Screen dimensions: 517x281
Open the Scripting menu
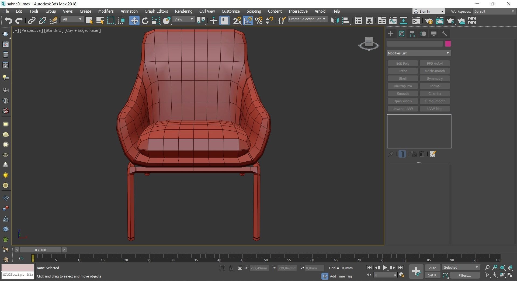point(254,11)
